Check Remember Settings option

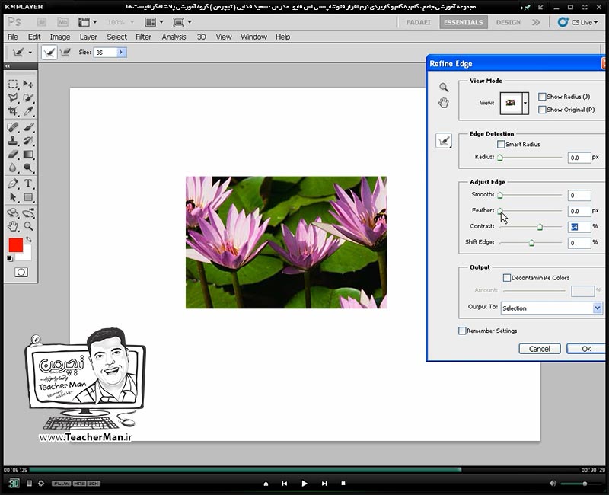click(462, 331)
